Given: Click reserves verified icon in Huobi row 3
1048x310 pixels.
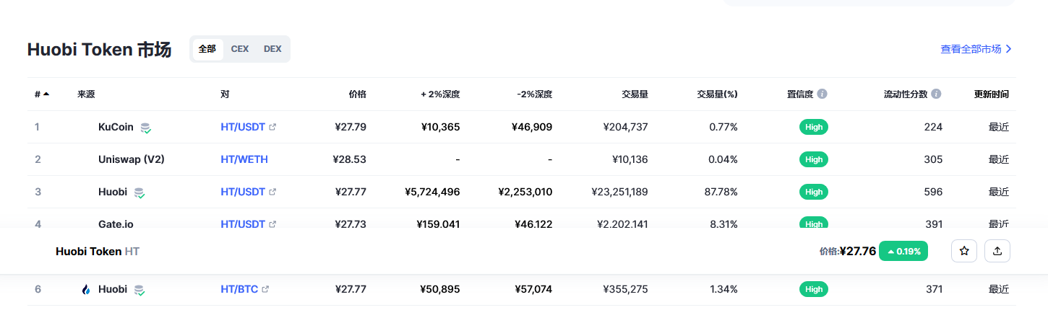Looking at the screenshot, I should click(x=139, y=192).
